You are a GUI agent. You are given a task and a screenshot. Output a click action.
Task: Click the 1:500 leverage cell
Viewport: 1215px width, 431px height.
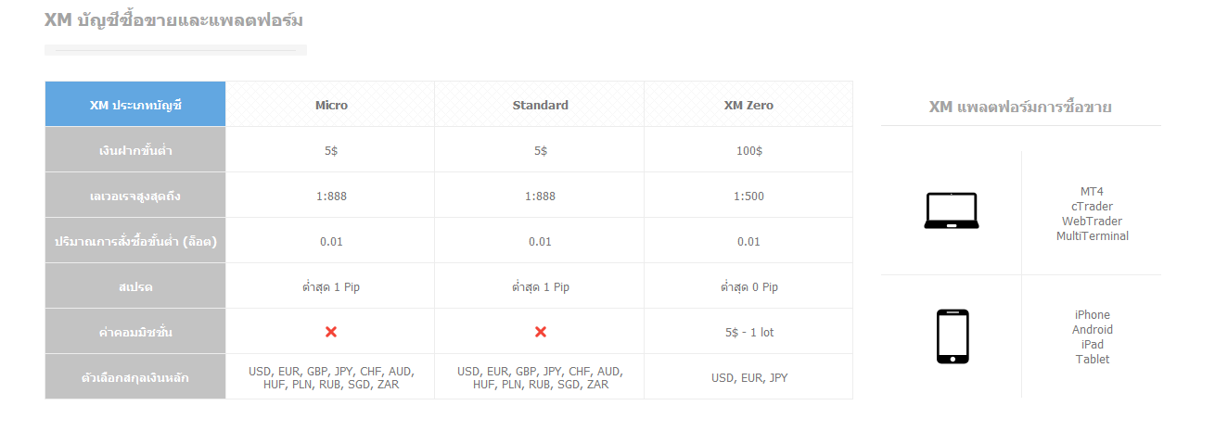748,196
